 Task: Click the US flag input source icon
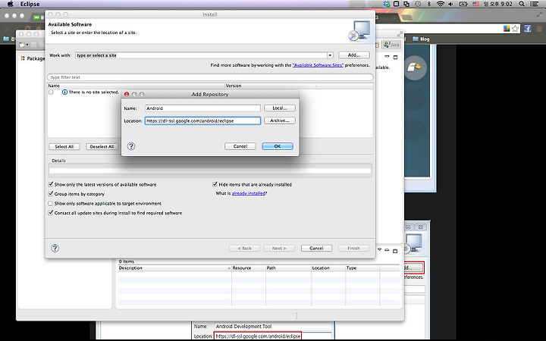click(475, 5)
